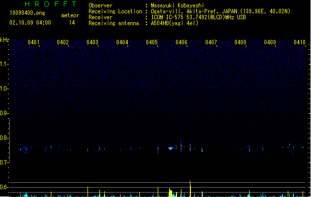Click the 0402 time marker

(x=63, y=42)
